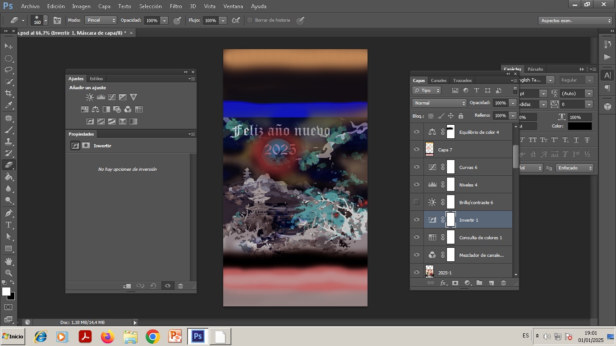Select the Pen tool
This screenshot has height=346, width=616.
[x=9, y=213]
